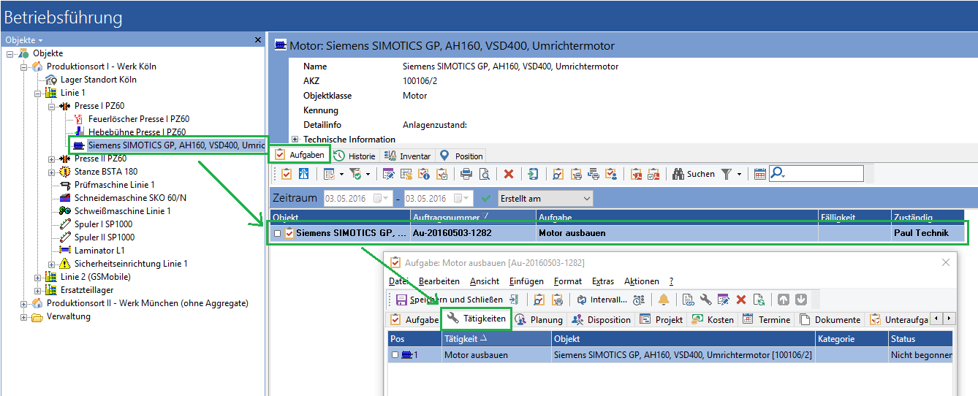
Task: Switch to the Historie tab
Action: coord(354,156)
